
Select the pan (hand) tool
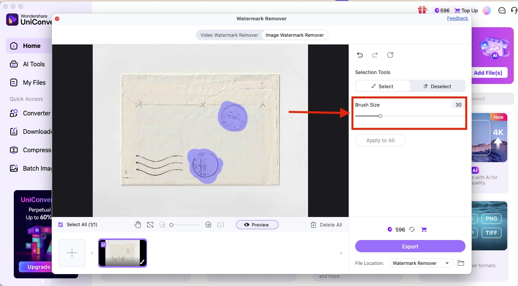coord(138,224)
